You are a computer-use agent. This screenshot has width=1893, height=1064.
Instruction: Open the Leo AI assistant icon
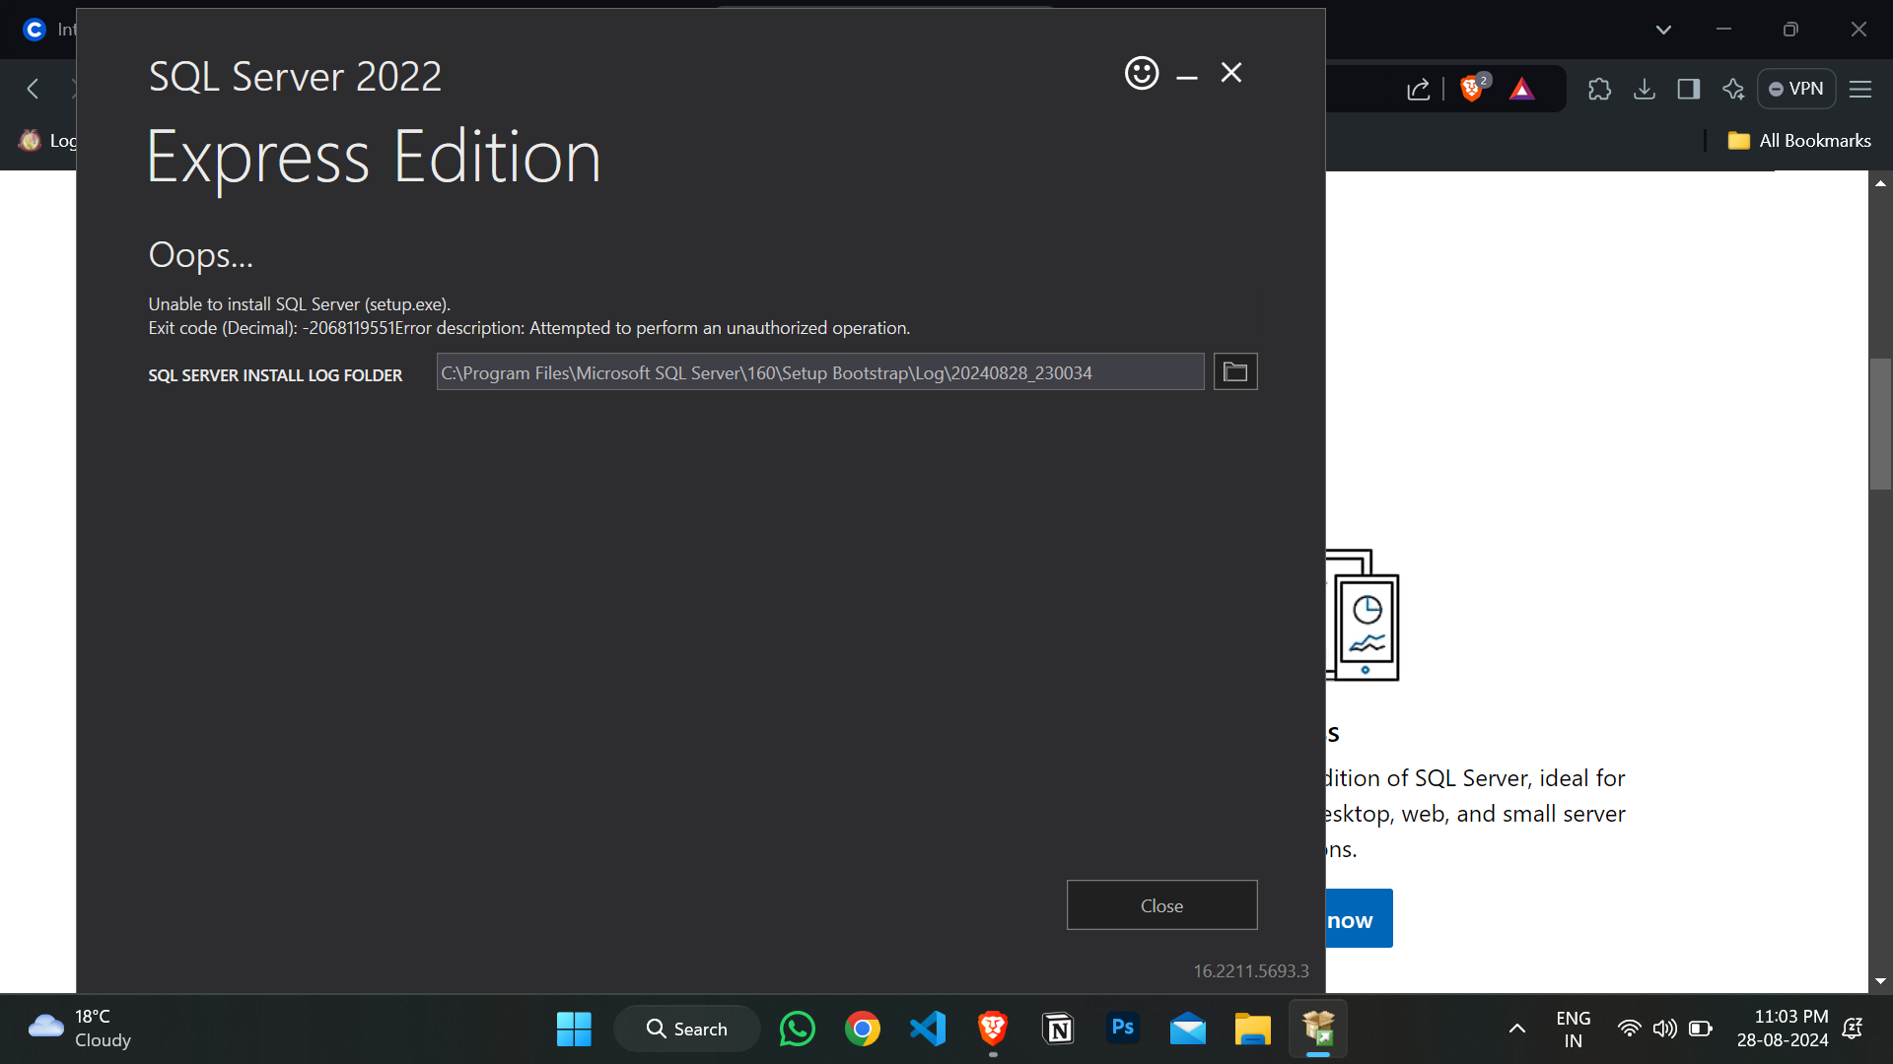click(1733, 89)
